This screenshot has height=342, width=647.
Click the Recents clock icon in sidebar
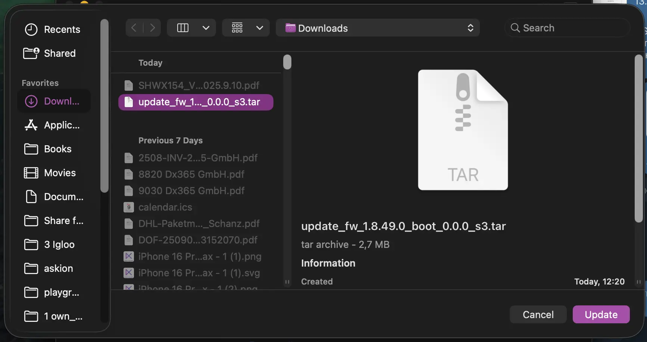[x=31, y=29]
